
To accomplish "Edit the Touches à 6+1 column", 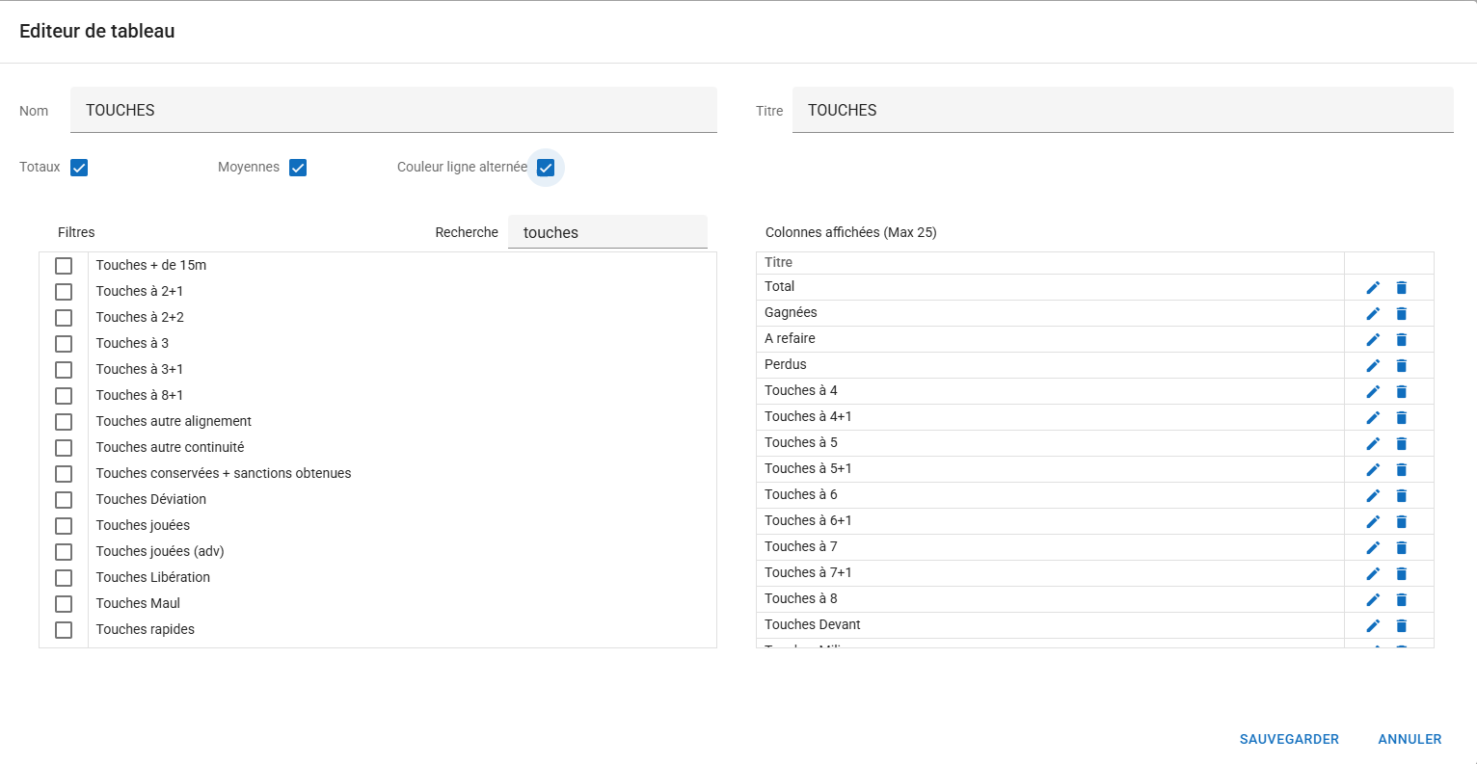I will click(x=1373, y=521).
